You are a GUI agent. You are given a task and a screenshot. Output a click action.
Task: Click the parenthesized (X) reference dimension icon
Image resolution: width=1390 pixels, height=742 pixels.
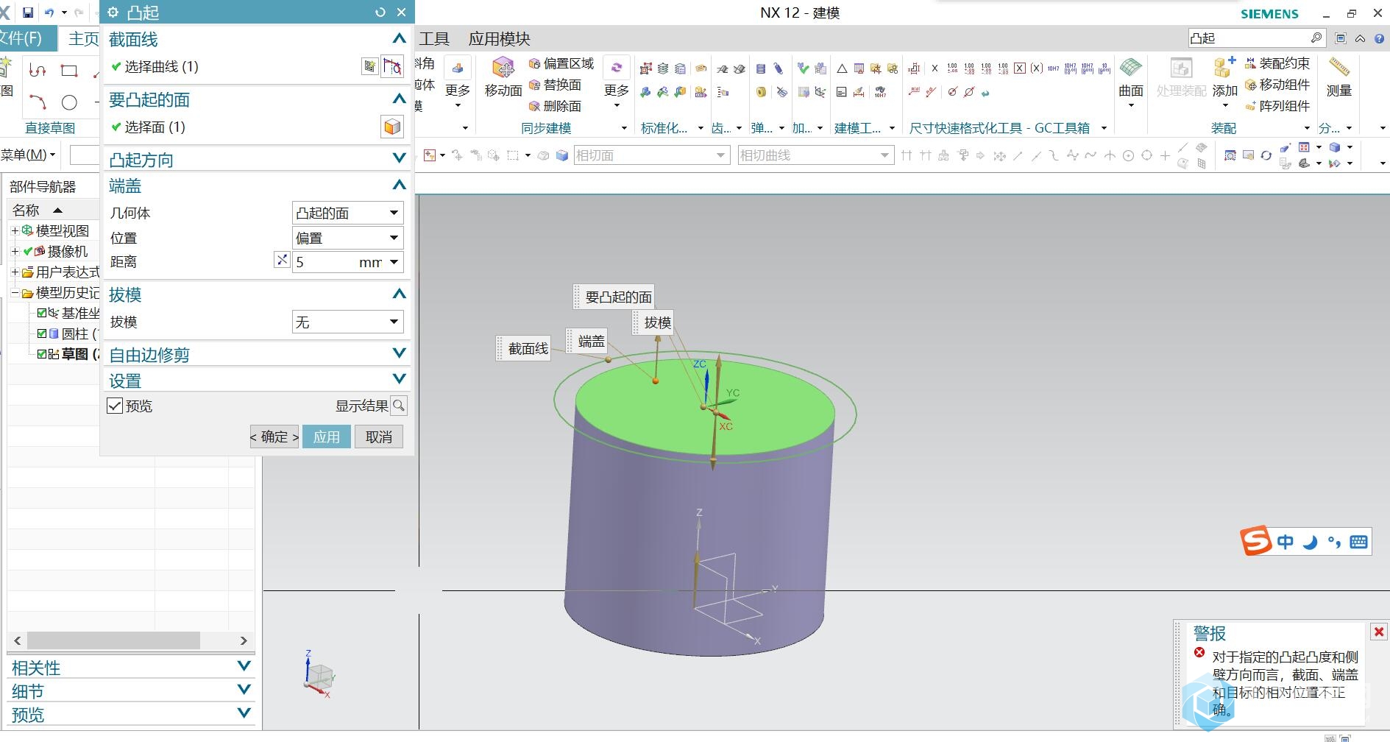pos(1036,68)
